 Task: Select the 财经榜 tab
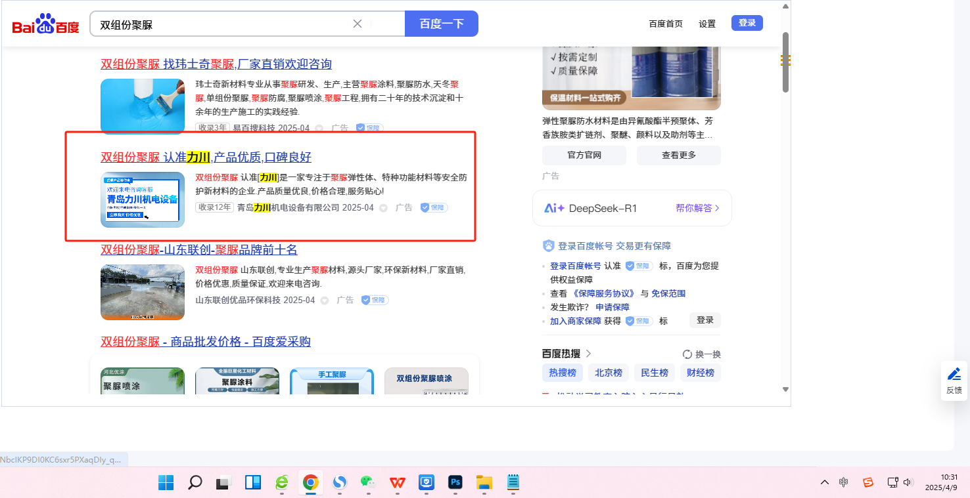click(700, 373)
